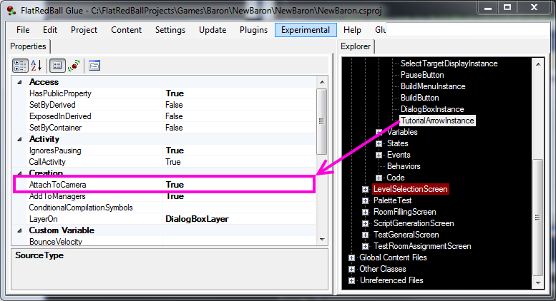
Task: Open the Plugins menu
Action: click(x=253, y=30)
